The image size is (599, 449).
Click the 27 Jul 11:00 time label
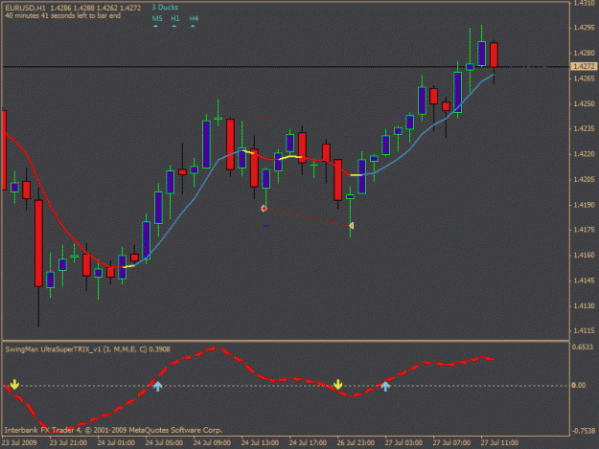coord(499,442)
